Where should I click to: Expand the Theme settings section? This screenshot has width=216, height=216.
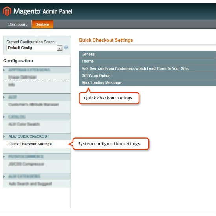pos(147,61)
